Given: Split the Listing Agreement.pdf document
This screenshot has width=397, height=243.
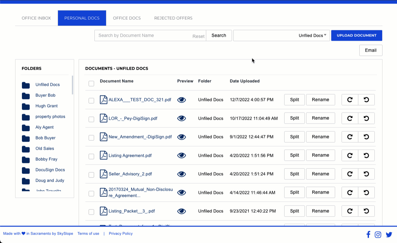Looking at the screenshot, I should (295, 155).
